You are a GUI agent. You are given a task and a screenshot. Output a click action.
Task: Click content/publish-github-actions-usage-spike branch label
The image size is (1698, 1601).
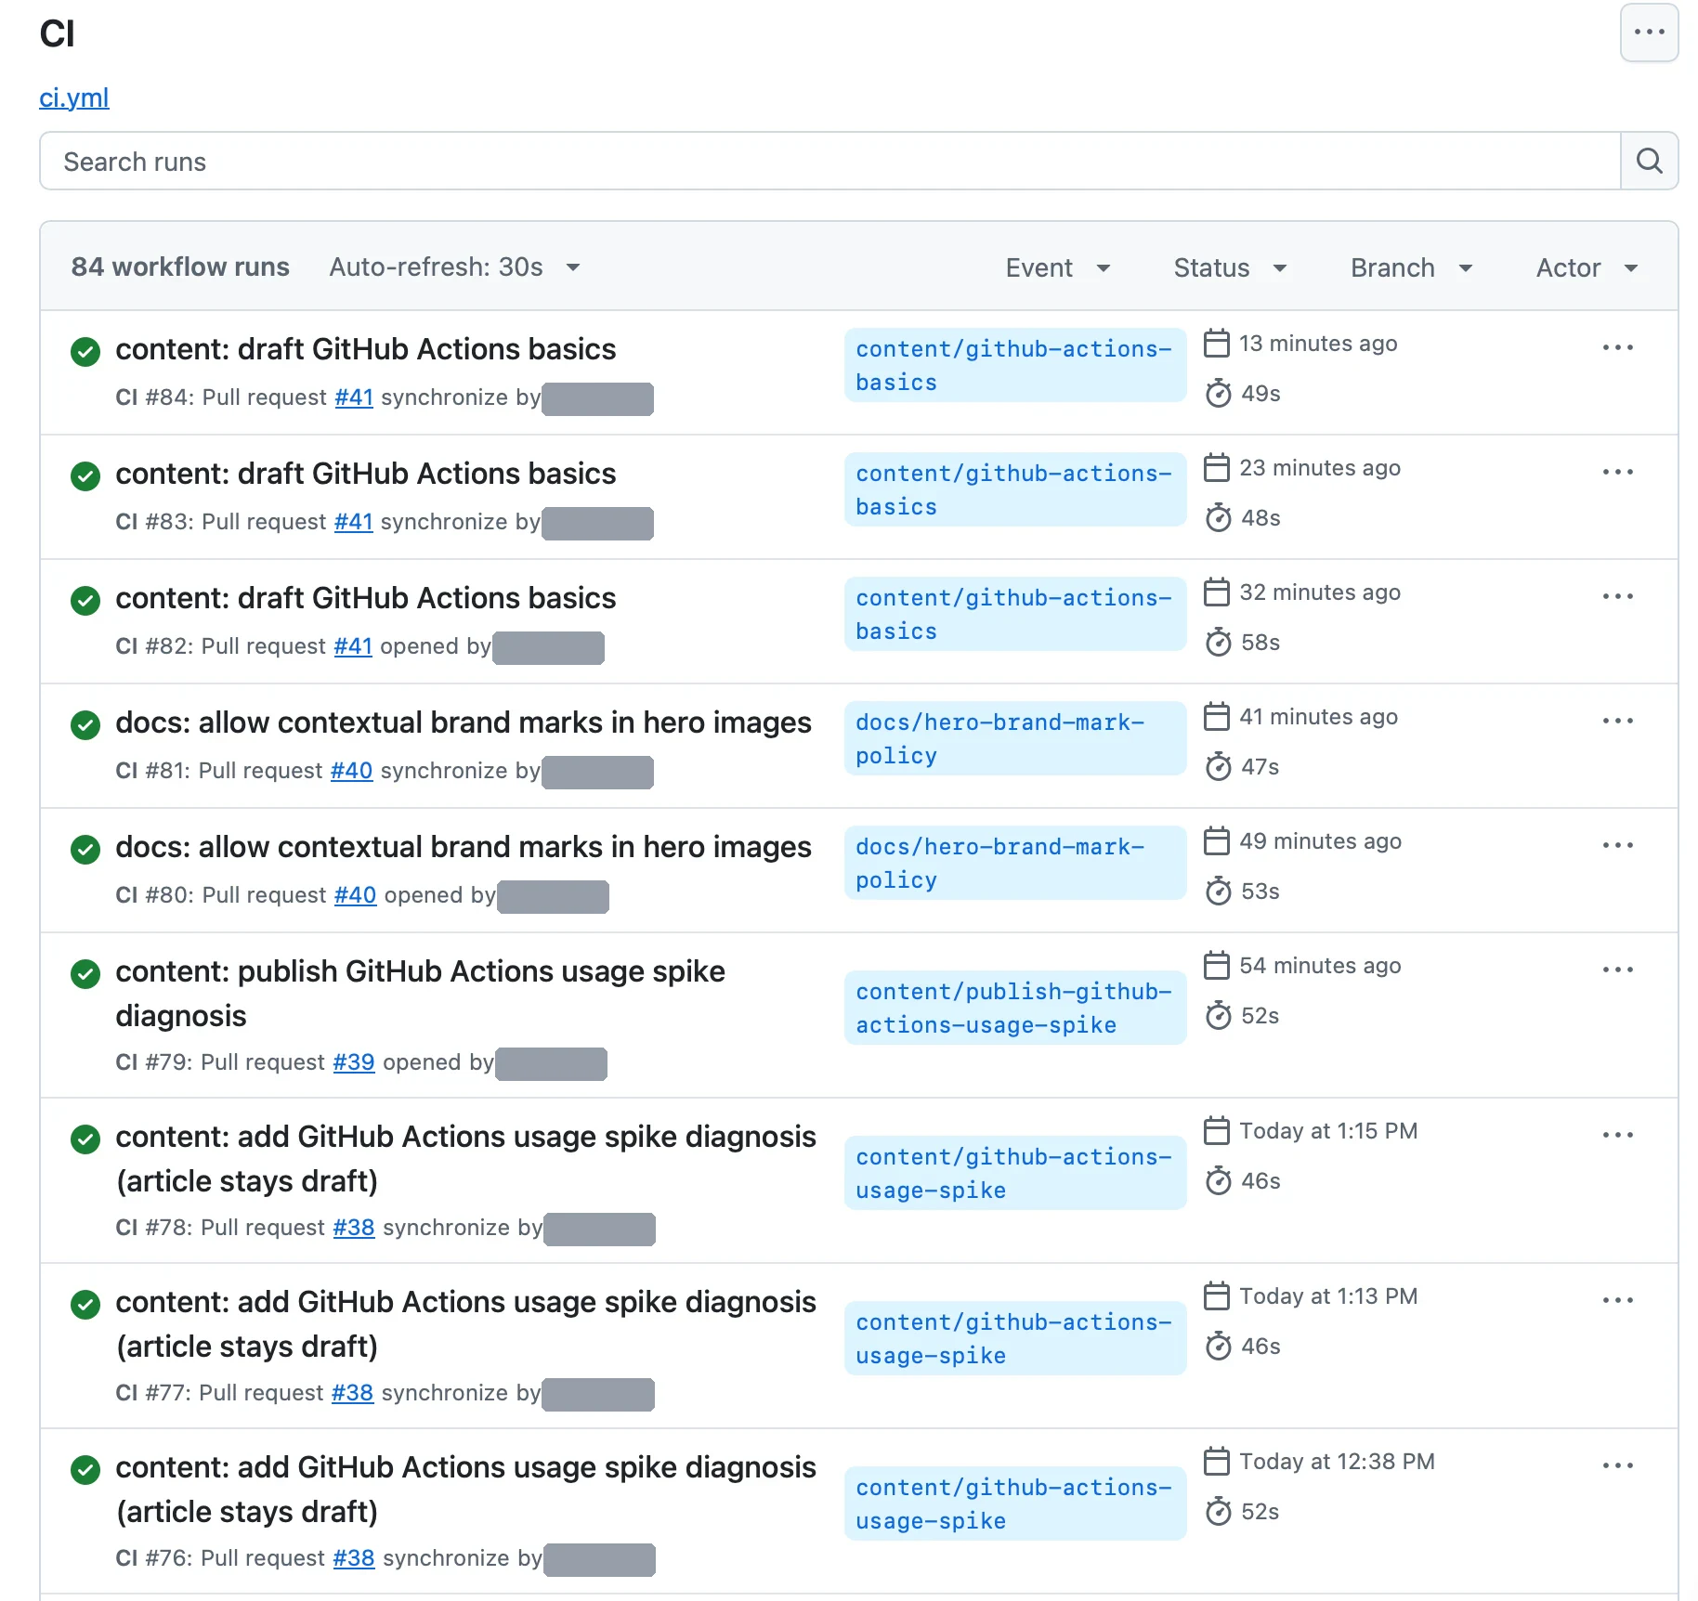point(1015,1008)
